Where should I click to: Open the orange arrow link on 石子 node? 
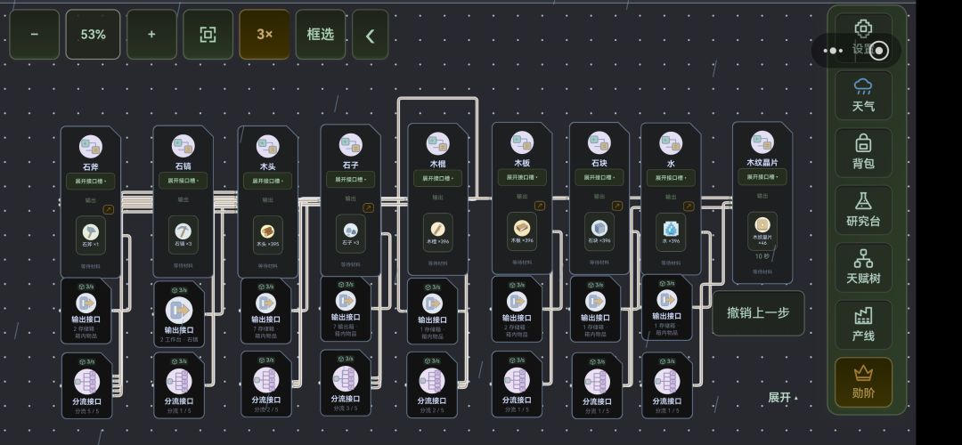[x=368, y=207]
